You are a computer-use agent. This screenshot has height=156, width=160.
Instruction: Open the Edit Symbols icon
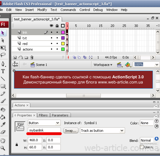pyautogui.click(x=128, y=65)
